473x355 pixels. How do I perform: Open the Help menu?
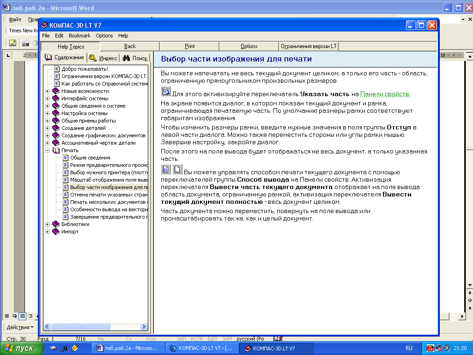tap(123, 36)
